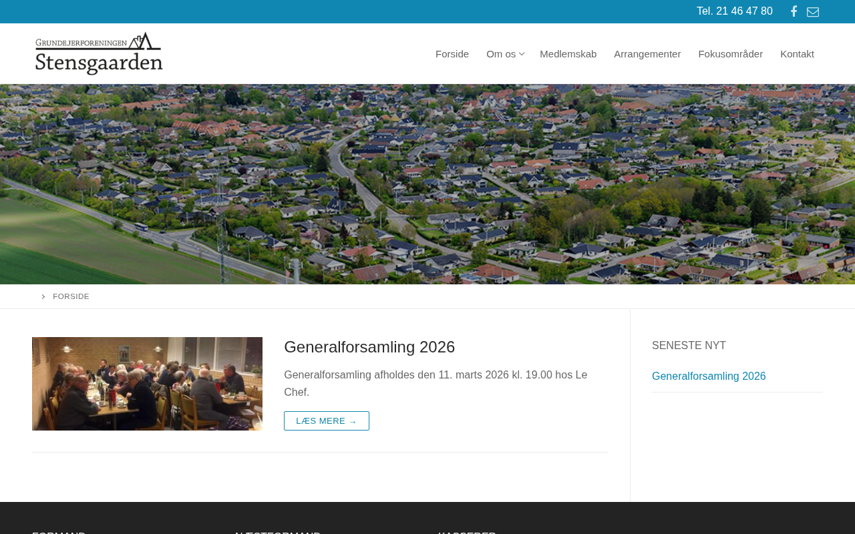Open the Arrangementer menu item

coord(647,54)
